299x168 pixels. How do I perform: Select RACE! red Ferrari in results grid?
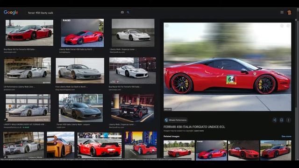(x=82, y=33)
